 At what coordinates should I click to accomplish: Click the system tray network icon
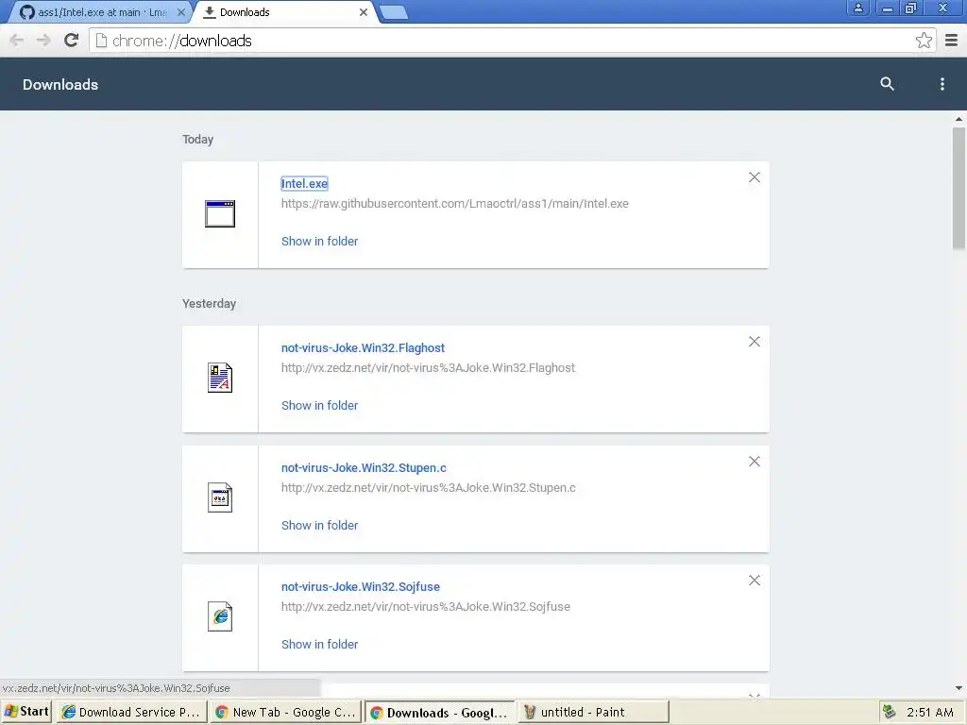click(x=889, y=712)
